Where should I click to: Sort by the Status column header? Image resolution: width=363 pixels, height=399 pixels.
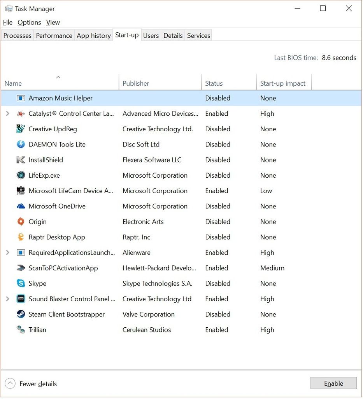click(229, 82)
